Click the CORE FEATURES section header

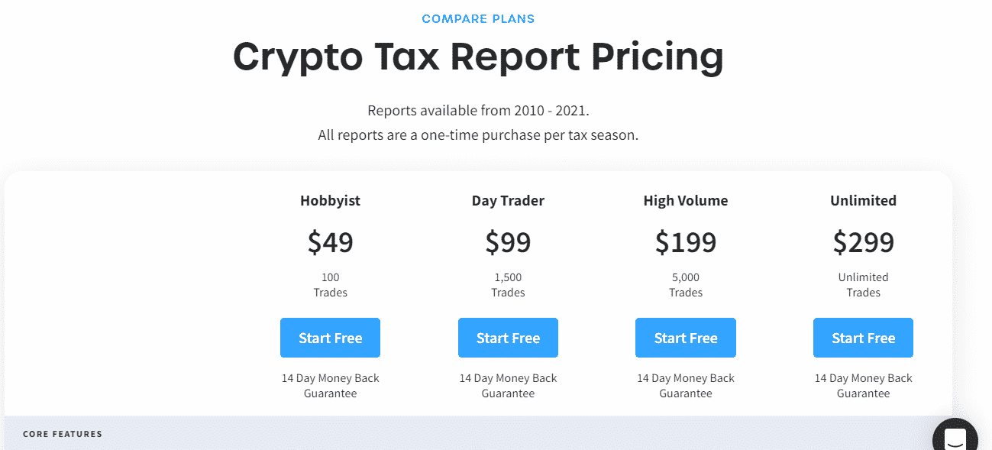(63, 434)
